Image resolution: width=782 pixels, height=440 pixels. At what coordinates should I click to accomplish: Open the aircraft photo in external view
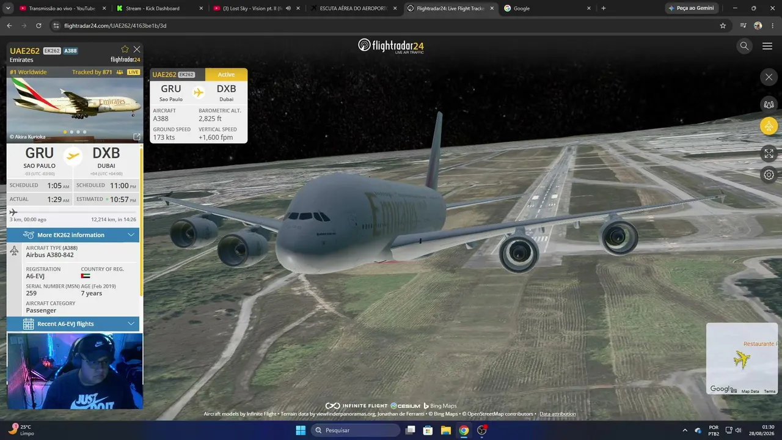[x=137, y=137]
